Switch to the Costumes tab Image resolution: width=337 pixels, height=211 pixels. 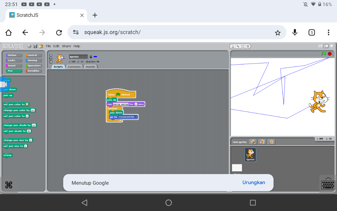pos(74,67)
